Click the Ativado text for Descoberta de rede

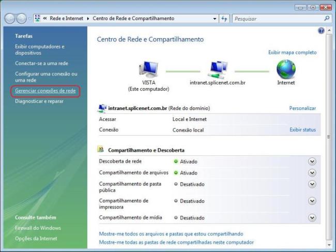point(189,162)
